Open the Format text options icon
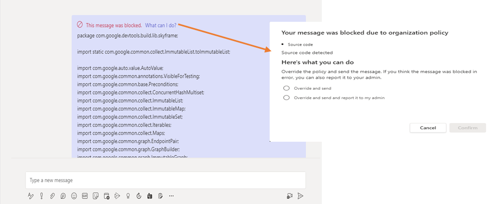The height and width of the screenshot is (204, 496). 31,196
